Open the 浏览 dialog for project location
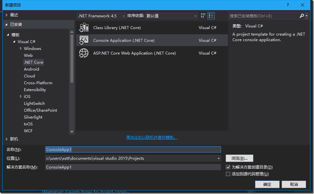The width and height of the screenshot is (314, 194). [x=239, y=158]
